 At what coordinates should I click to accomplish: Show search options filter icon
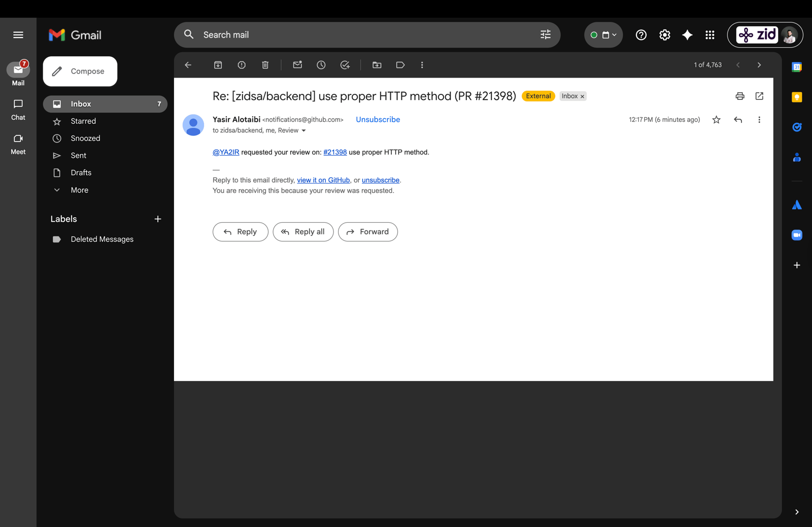546,35
